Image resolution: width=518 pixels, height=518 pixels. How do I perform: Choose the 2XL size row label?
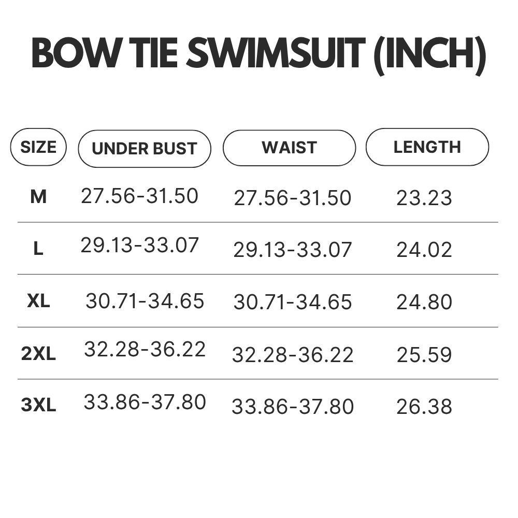pyautogui.click(x=38, y=354)
